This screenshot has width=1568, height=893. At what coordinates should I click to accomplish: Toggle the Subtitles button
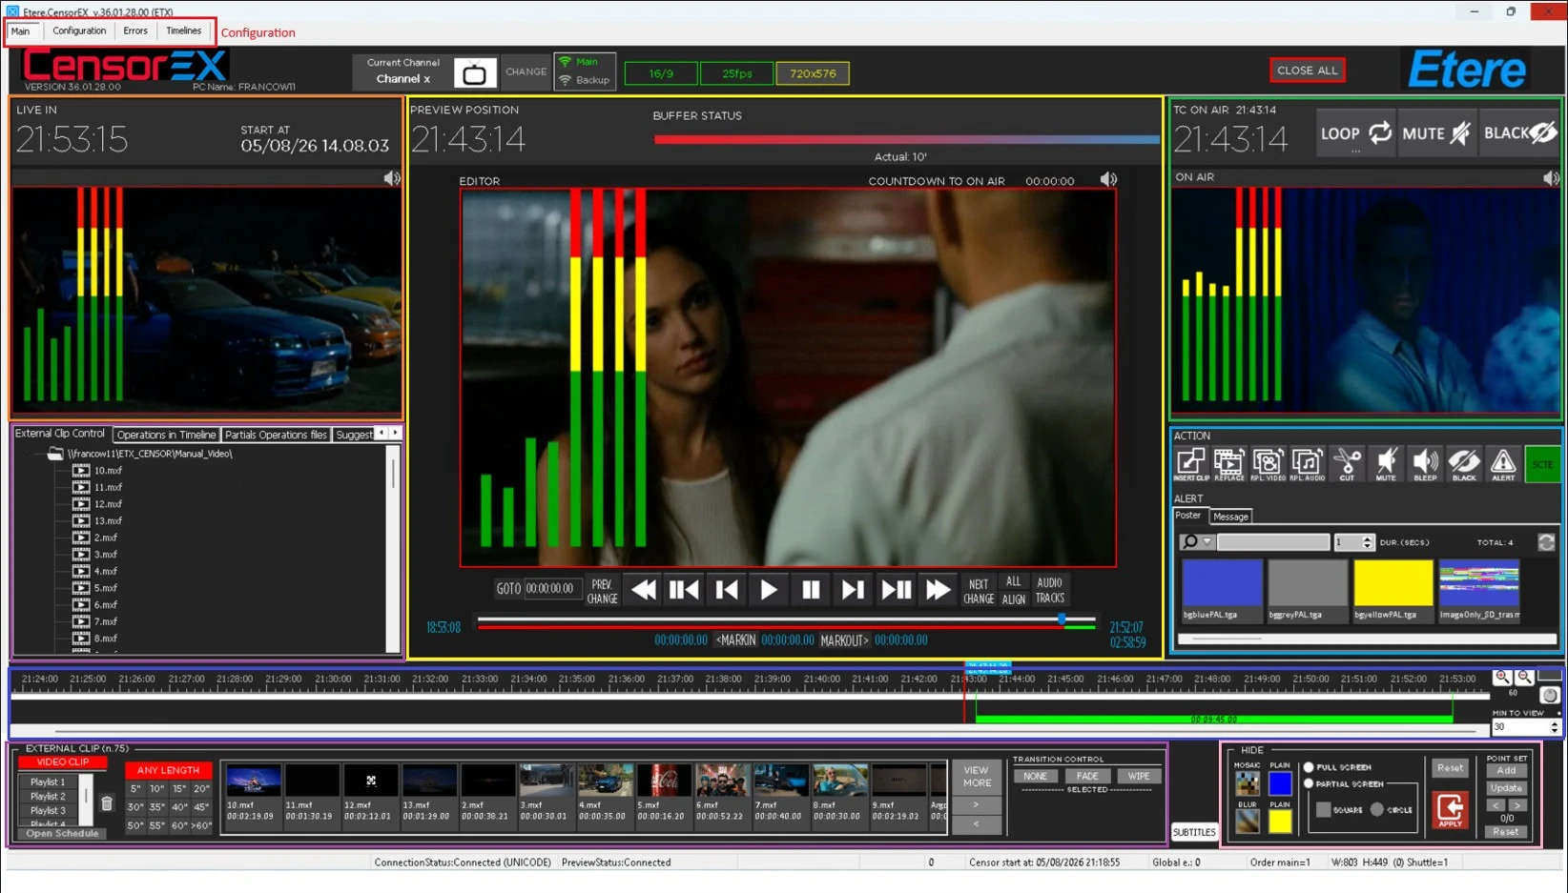point(1194,832)
